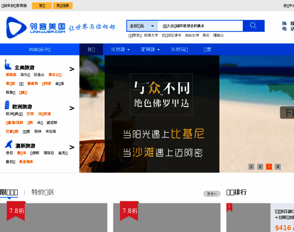Switch to banner slide 1
This screenshot has height=232, width=294.
(251, 167)
